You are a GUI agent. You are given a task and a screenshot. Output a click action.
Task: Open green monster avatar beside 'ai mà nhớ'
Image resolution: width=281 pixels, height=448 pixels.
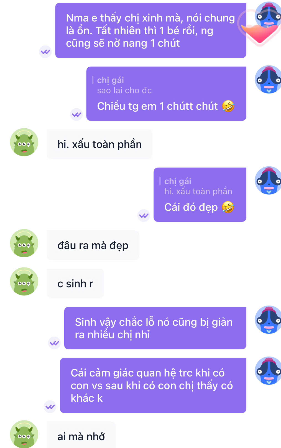coord(24,434)
